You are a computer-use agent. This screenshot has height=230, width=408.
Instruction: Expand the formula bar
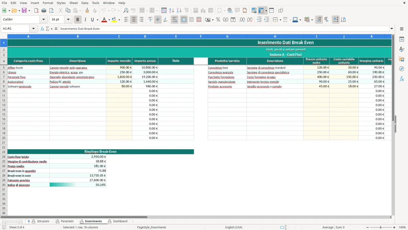(x=392, y=29)
